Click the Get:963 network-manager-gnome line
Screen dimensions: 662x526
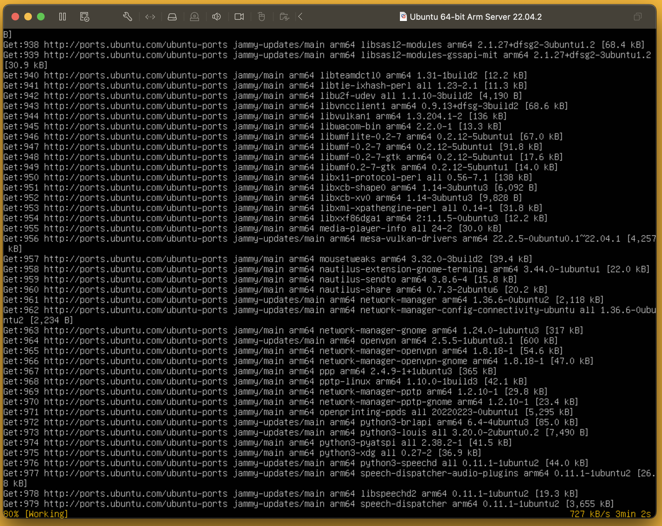coord(293,330)
